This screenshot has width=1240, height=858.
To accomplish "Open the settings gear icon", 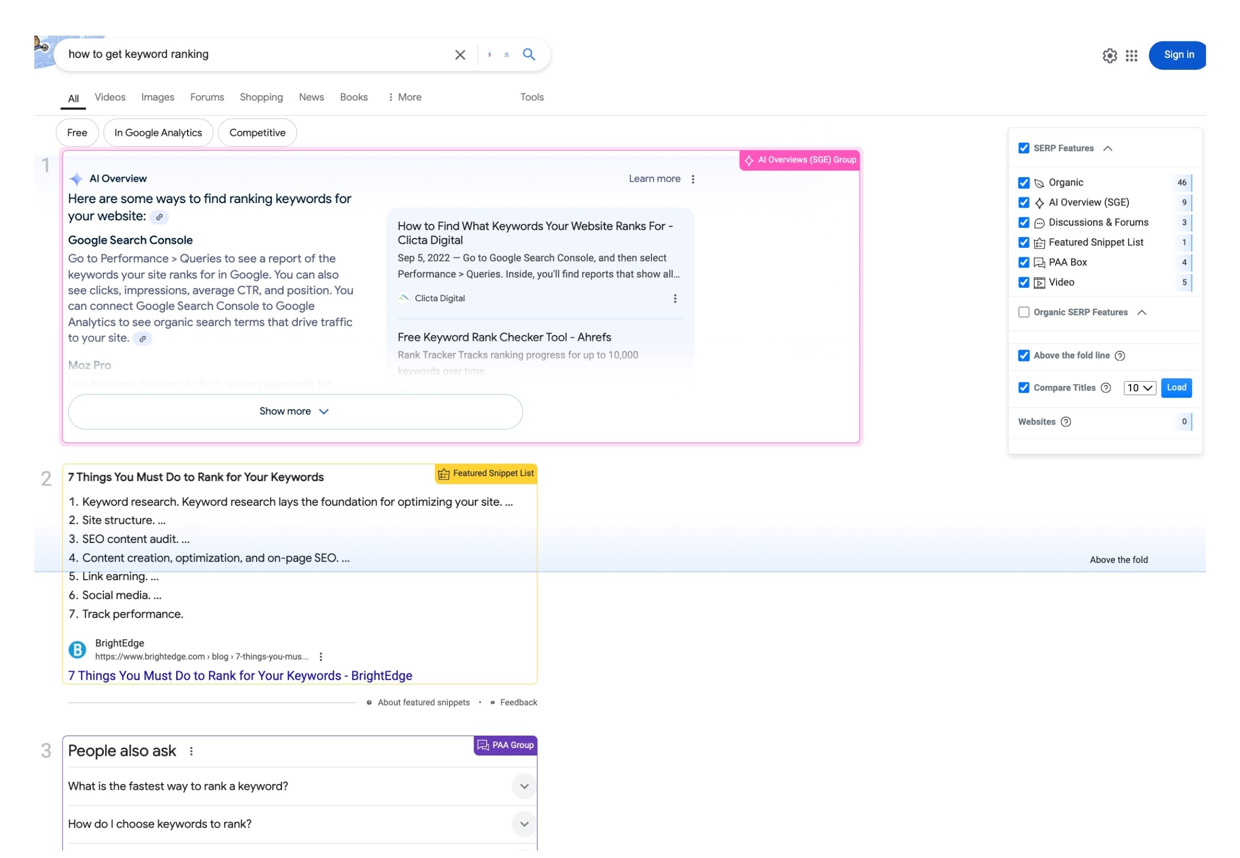I will click(1109, 55).
